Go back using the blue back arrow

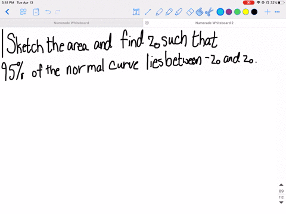coord(7,12)
